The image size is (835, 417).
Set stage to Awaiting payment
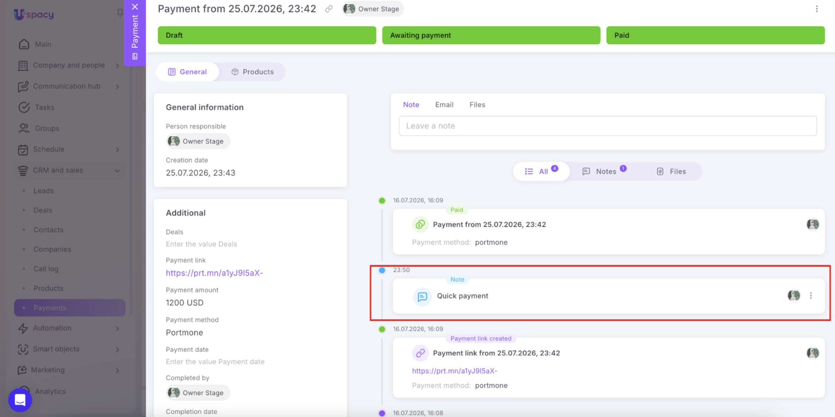491,35
